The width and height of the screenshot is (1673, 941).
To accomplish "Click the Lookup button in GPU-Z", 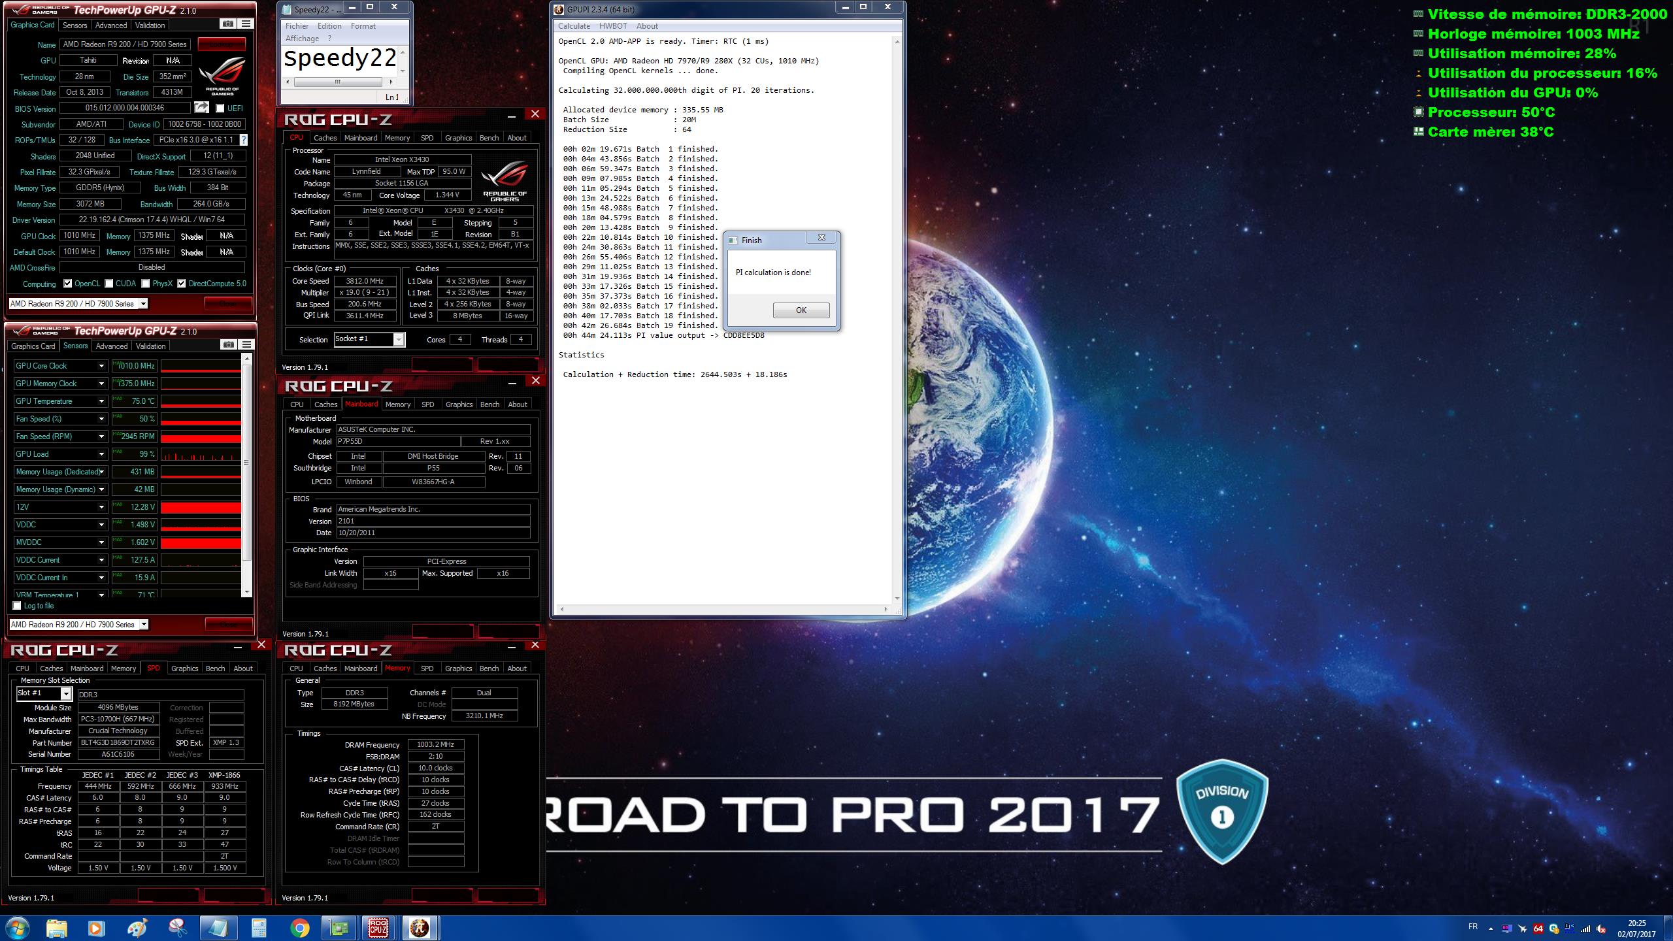I will click(222, 44).
